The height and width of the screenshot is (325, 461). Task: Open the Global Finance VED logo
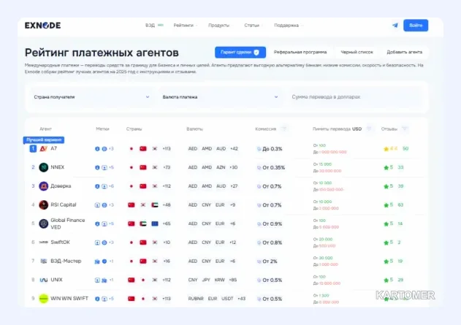44,223
